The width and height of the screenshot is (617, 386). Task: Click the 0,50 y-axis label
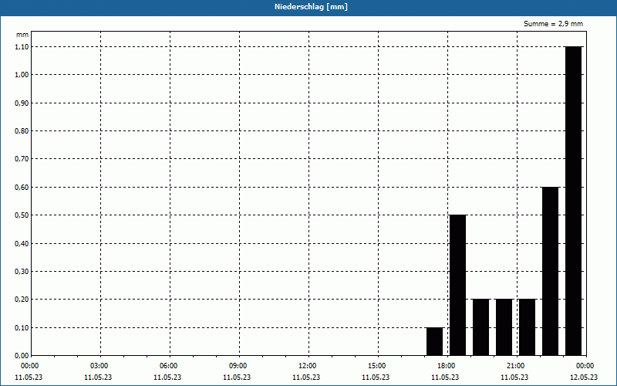[x=22, y=215]
